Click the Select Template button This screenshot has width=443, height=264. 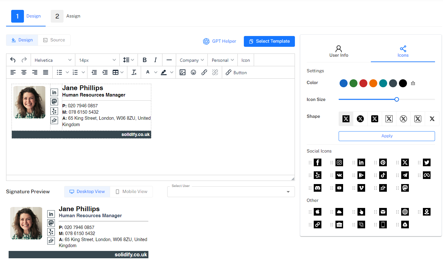pyautogui.click(x=269, y=41)
